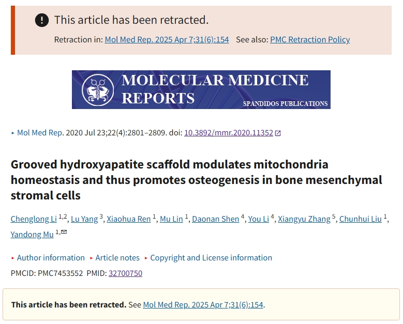Image resolution: width=403 pixels, height=324 pixels.
Task: Select author Xiaohua Ren
Action: [128, 219]
